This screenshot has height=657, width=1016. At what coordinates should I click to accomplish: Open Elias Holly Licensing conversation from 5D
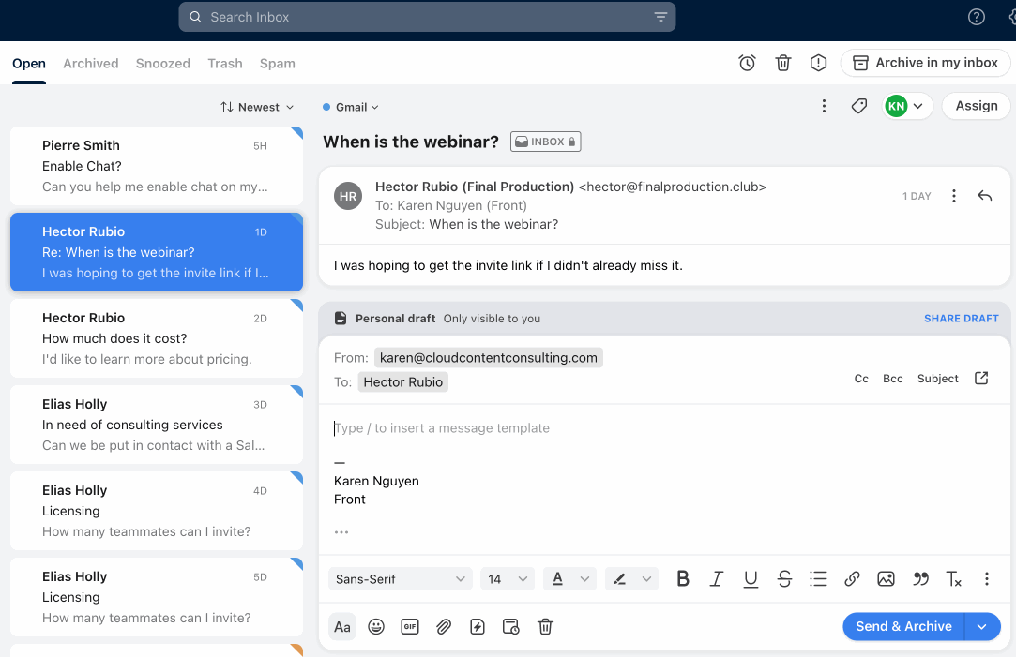click(156, 597)
